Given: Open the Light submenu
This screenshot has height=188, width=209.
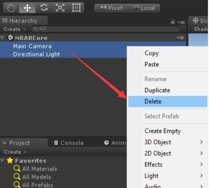Looking at the screenshot, I should pos(168,175).
